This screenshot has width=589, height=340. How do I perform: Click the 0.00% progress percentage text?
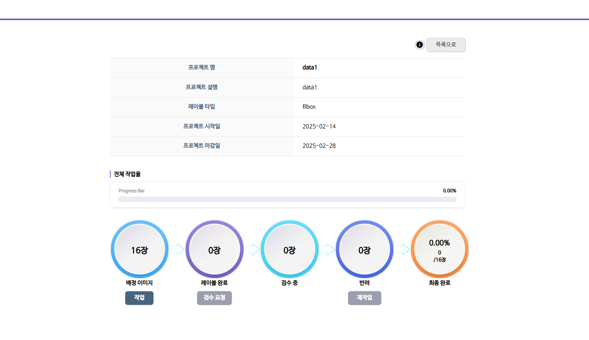click(449, 191)
